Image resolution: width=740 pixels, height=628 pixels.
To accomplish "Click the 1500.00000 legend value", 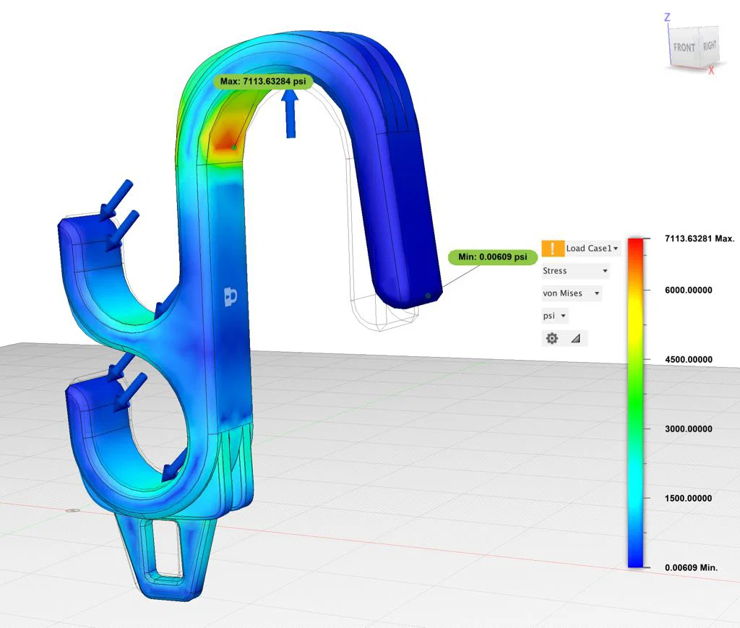I will tap(689, 498).
